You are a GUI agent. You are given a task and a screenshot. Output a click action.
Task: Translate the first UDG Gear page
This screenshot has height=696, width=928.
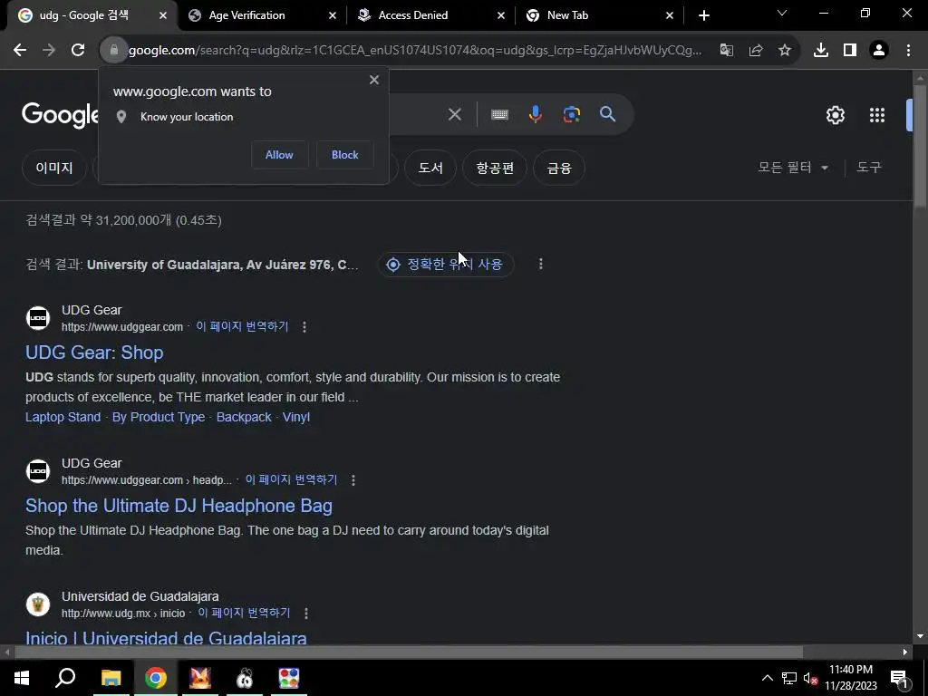(242, 326)
